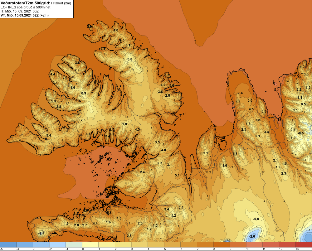Click the 4.2 temperature value
This screenshot has width=312, height=251.
click(x=163, y=85)
